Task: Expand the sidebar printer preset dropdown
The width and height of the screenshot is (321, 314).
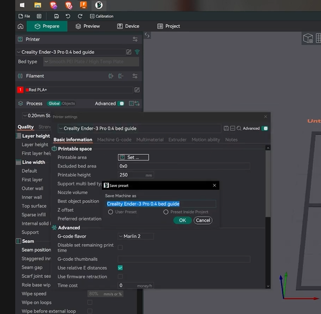Action: tap(71, 52)
